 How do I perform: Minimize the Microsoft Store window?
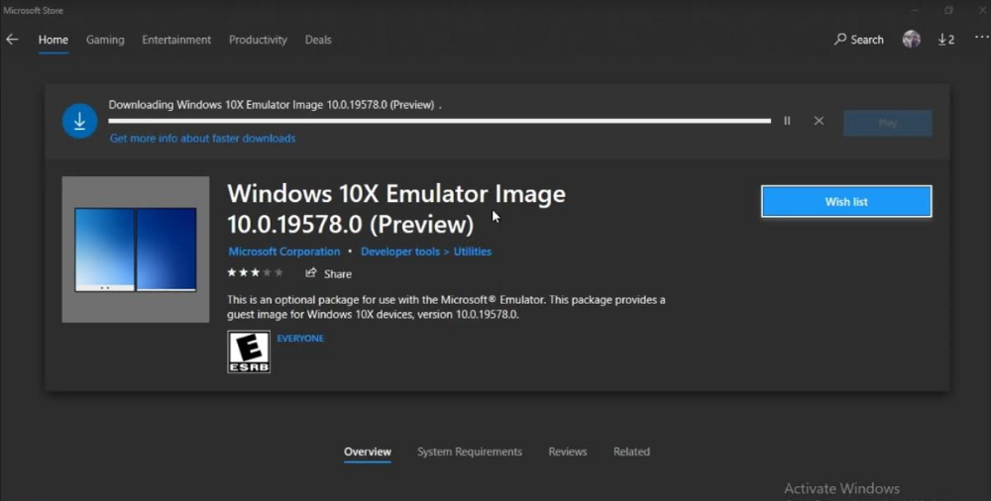916,10
